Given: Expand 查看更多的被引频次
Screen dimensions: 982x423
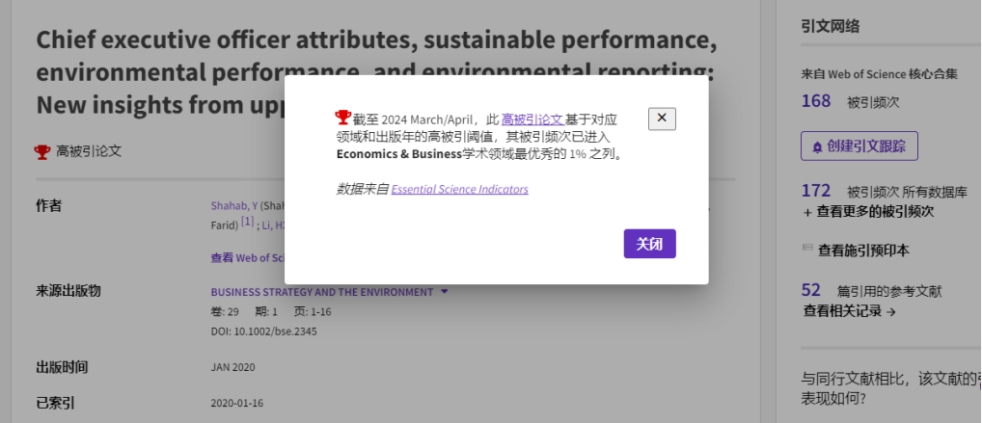Looking at the screenshot, I should [x=868, y=212].
